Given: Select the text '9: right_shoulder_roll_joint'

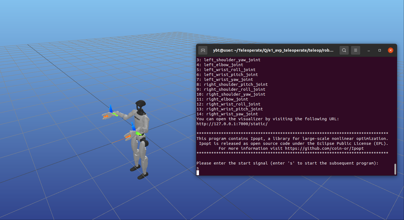Looking at the screenshot, I should pyautogui.click(x=231, y=89).
